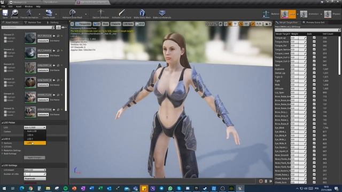This screenshot has height=192, width=342.
Task: Click Bake out Materials icon
Action: pos(162,13)
